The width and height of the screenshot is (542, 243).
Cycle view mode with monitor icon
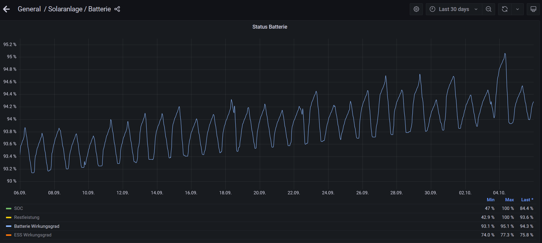(x=533, y=9)
